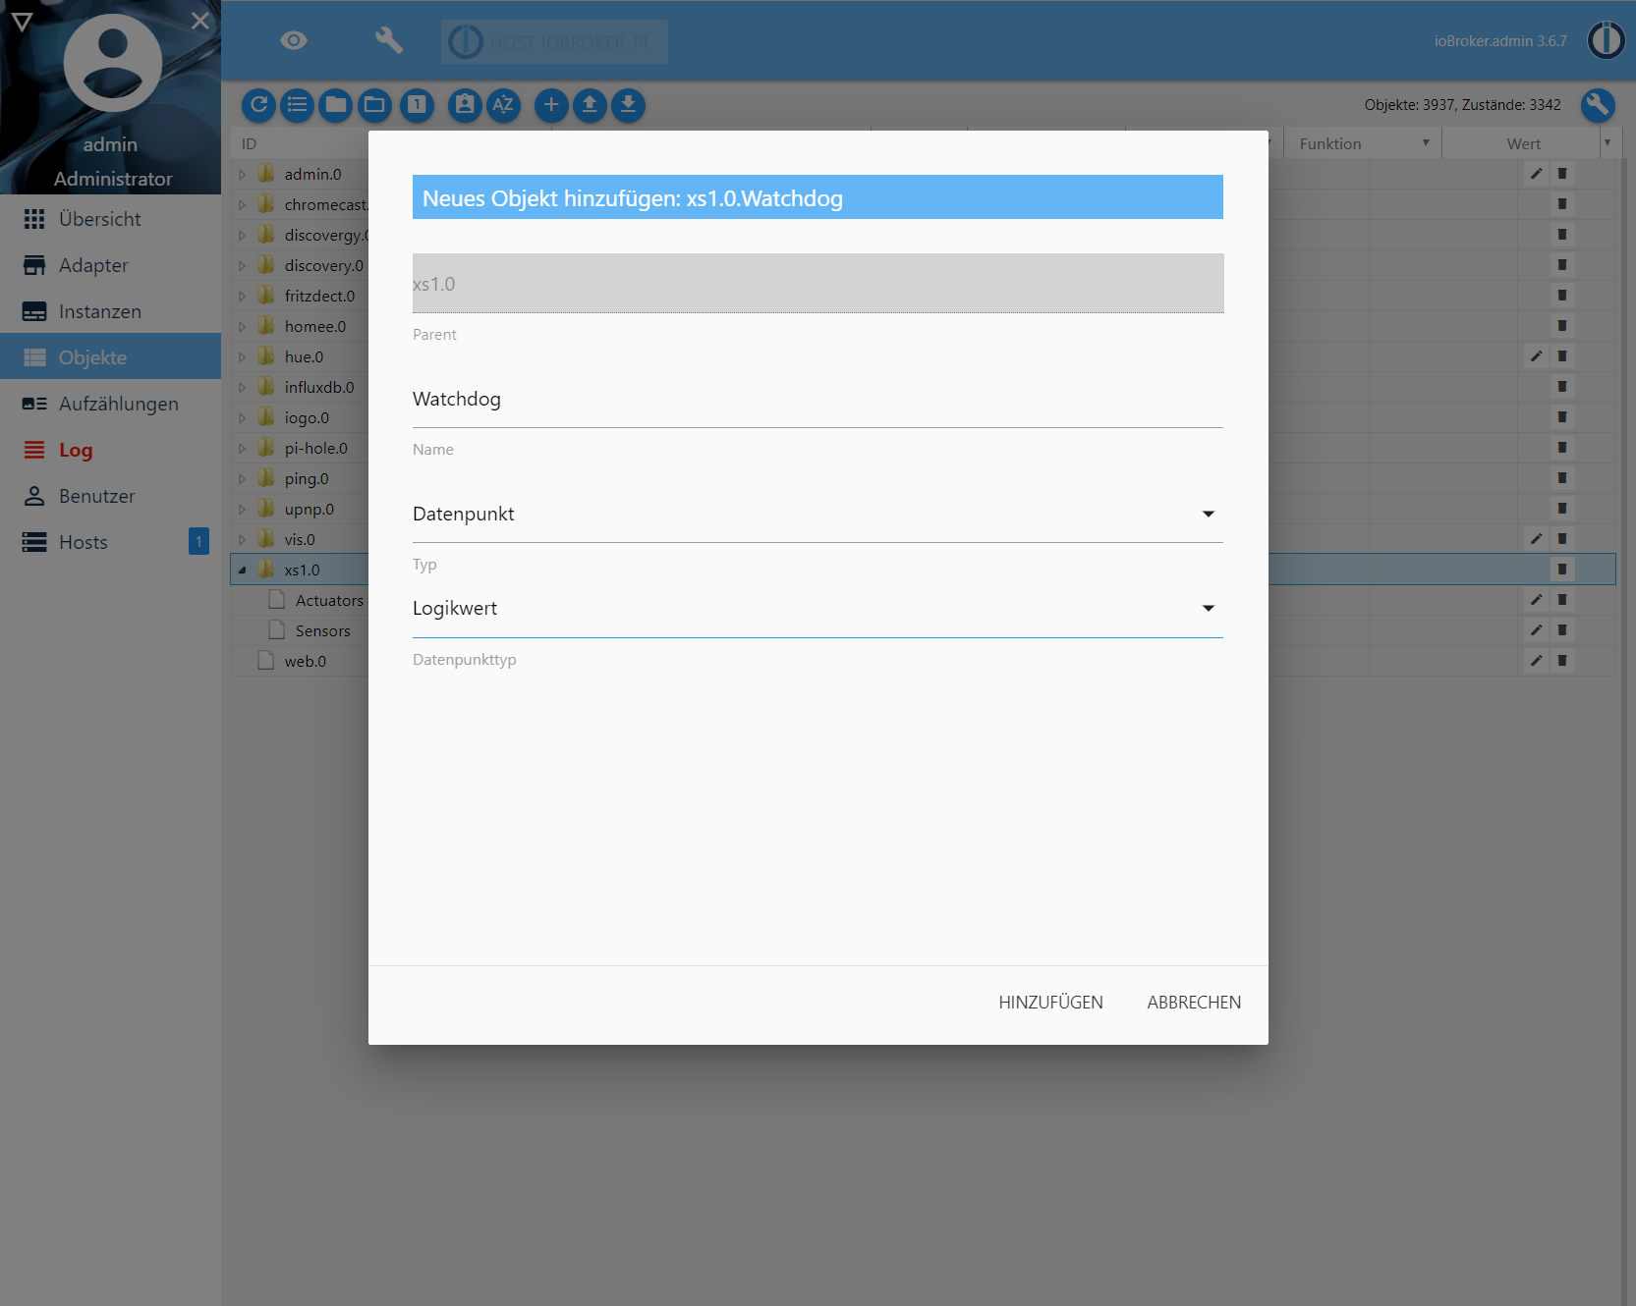
Task: Open Benutzer in the sidebar
Action: [110, 496]
